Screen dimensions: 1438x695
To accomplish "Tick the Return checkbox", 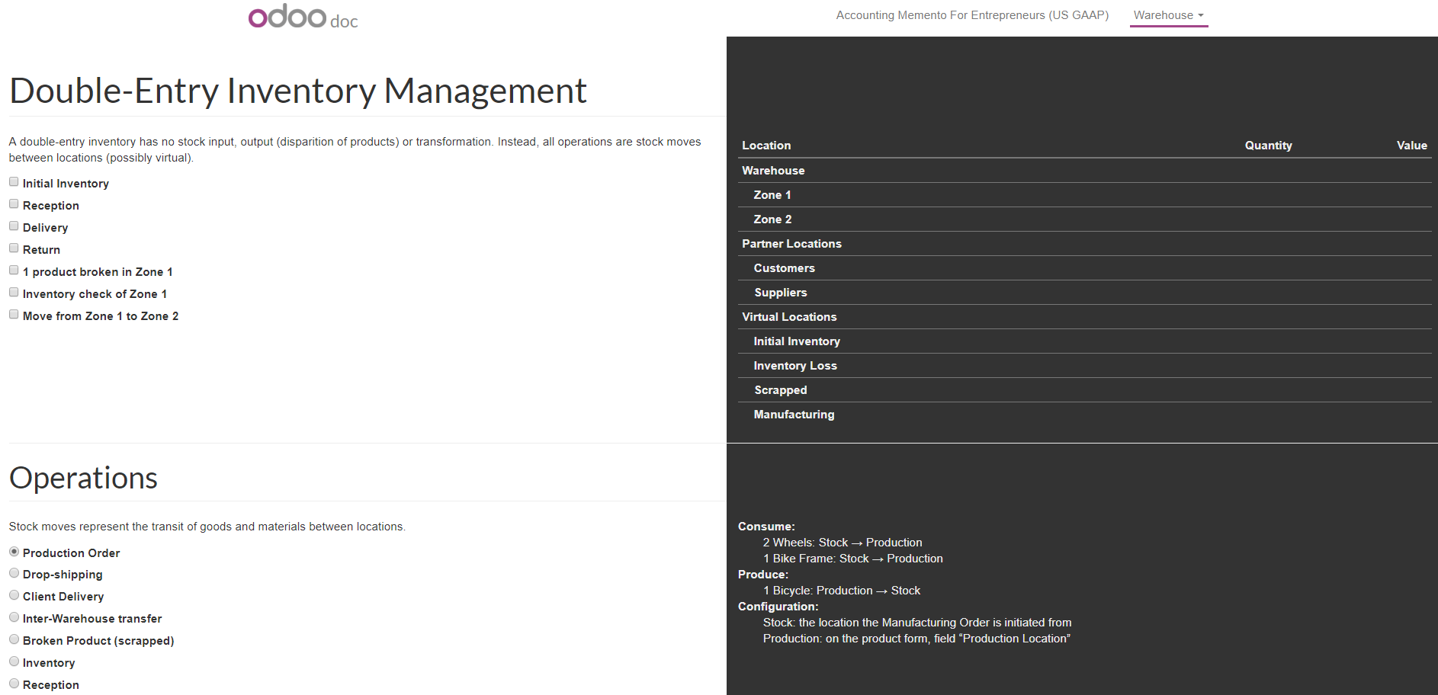I will tap(14, 248).
